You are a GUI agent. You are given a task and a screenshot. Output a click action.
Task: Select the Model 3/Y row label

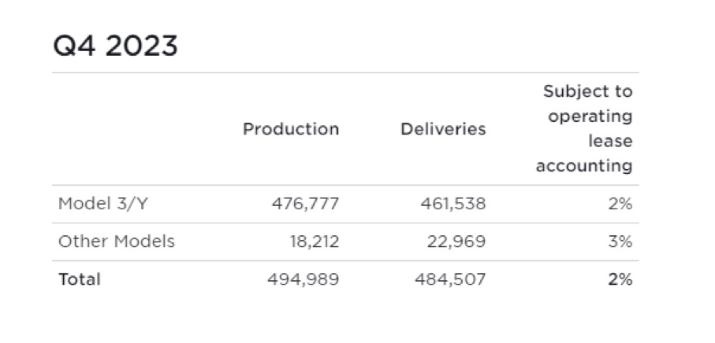103,204
